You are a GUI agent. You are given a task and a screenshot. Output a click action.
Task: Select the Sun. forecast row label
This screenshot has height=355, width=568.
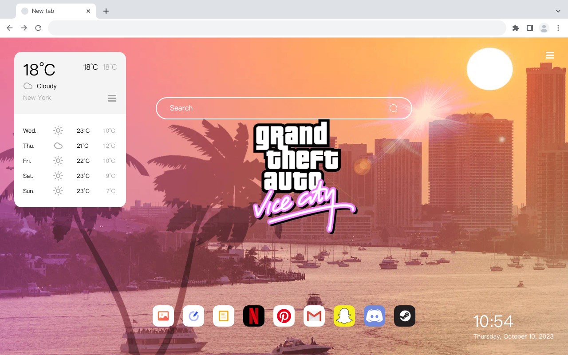29,191
